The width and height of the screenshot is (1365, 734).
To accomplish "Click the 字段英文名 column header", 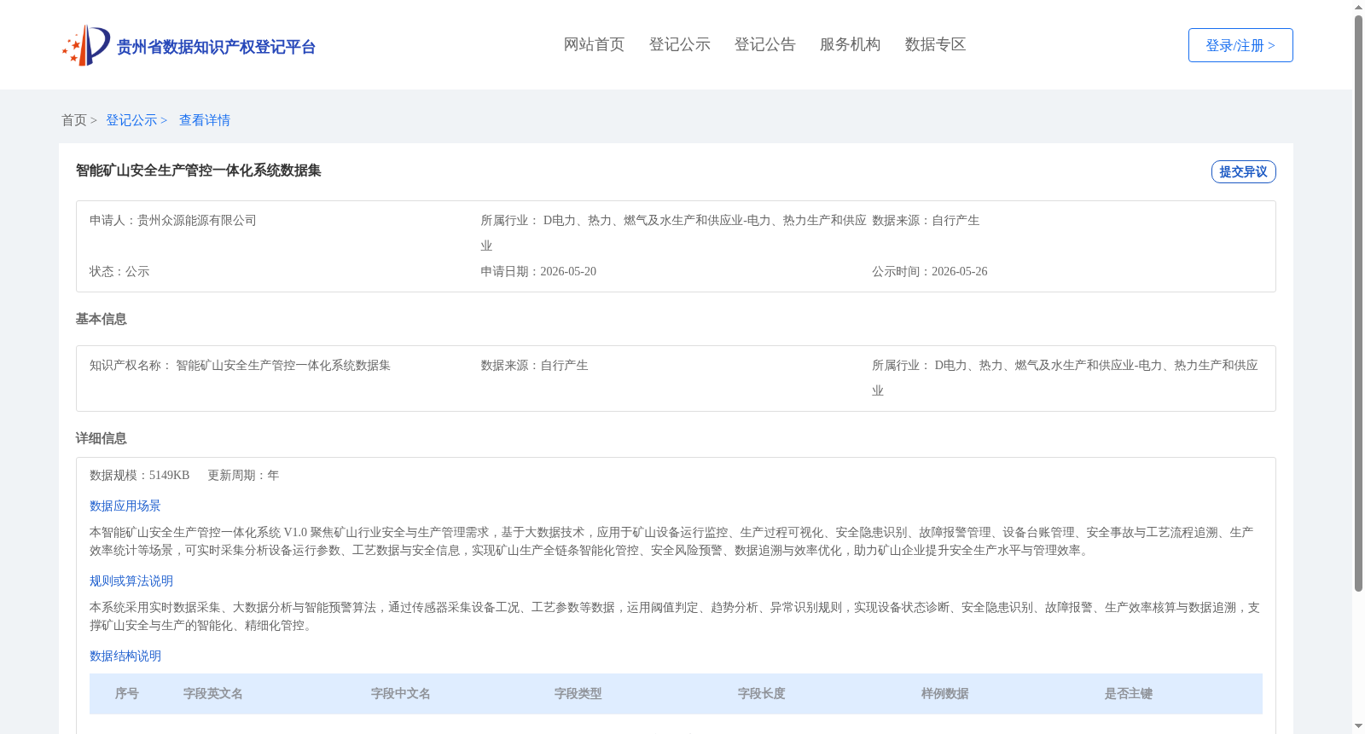I will coord(213,694).
